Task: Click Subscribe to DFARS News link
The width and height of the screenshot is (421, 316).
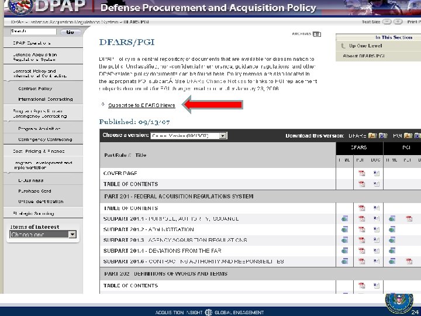Action: tap(142, 105)
